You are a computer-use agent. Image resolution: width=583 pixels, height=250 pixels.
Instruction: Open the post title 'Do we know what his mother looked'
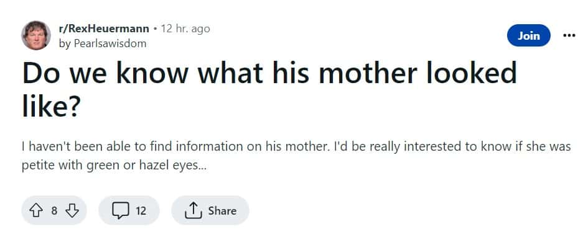click(269, 74)
